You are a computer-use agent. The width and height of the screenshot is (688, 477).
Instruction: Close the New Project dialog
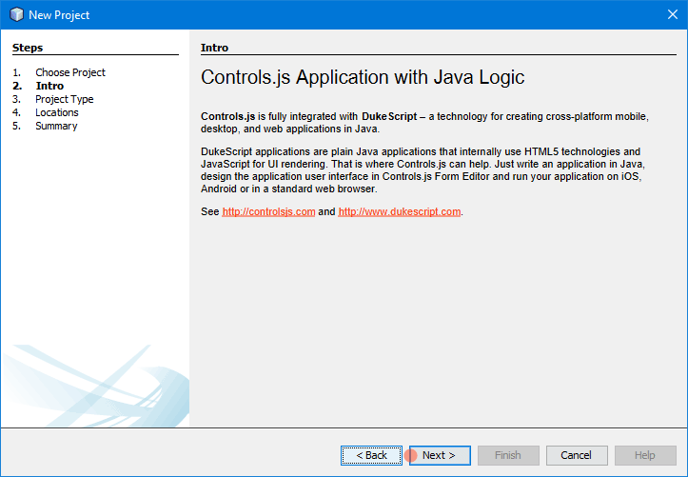[673, 14]
